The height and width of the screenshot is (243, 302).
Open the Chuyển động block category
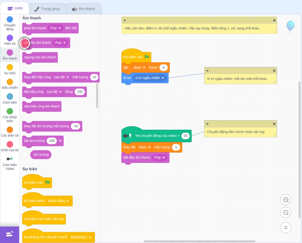coord(10,24)
